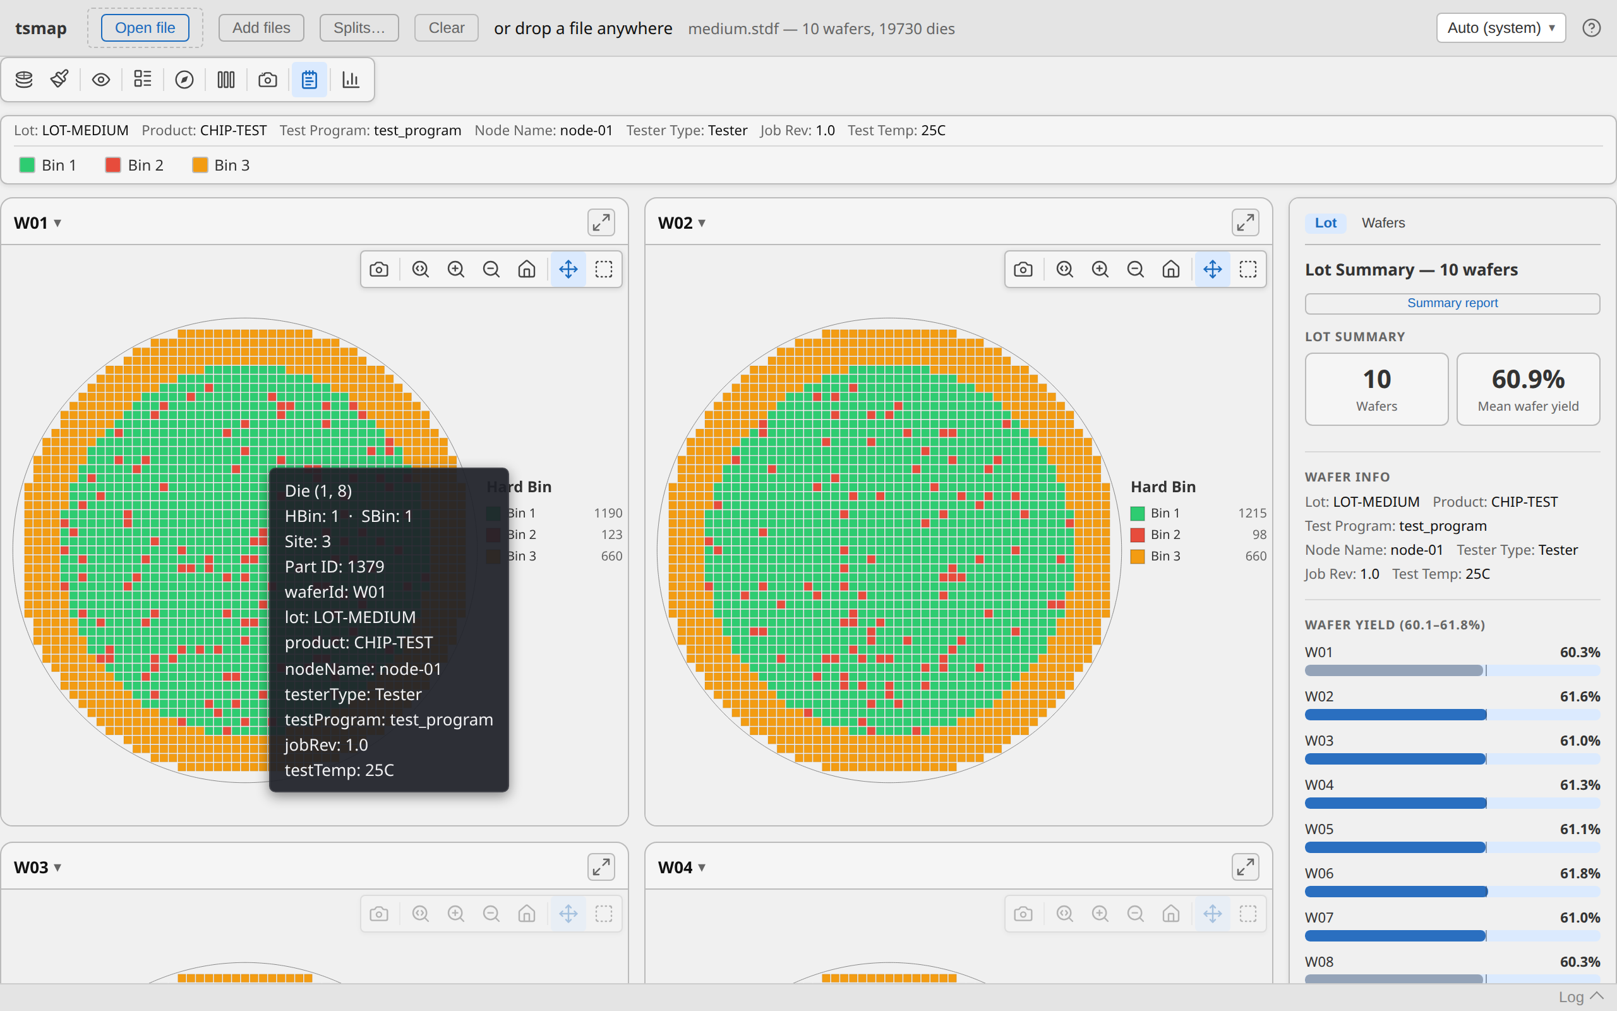Zoom out on the W04 wafer map
Viewport: 1617px width, 1011px height.
tap(1135, 914)
